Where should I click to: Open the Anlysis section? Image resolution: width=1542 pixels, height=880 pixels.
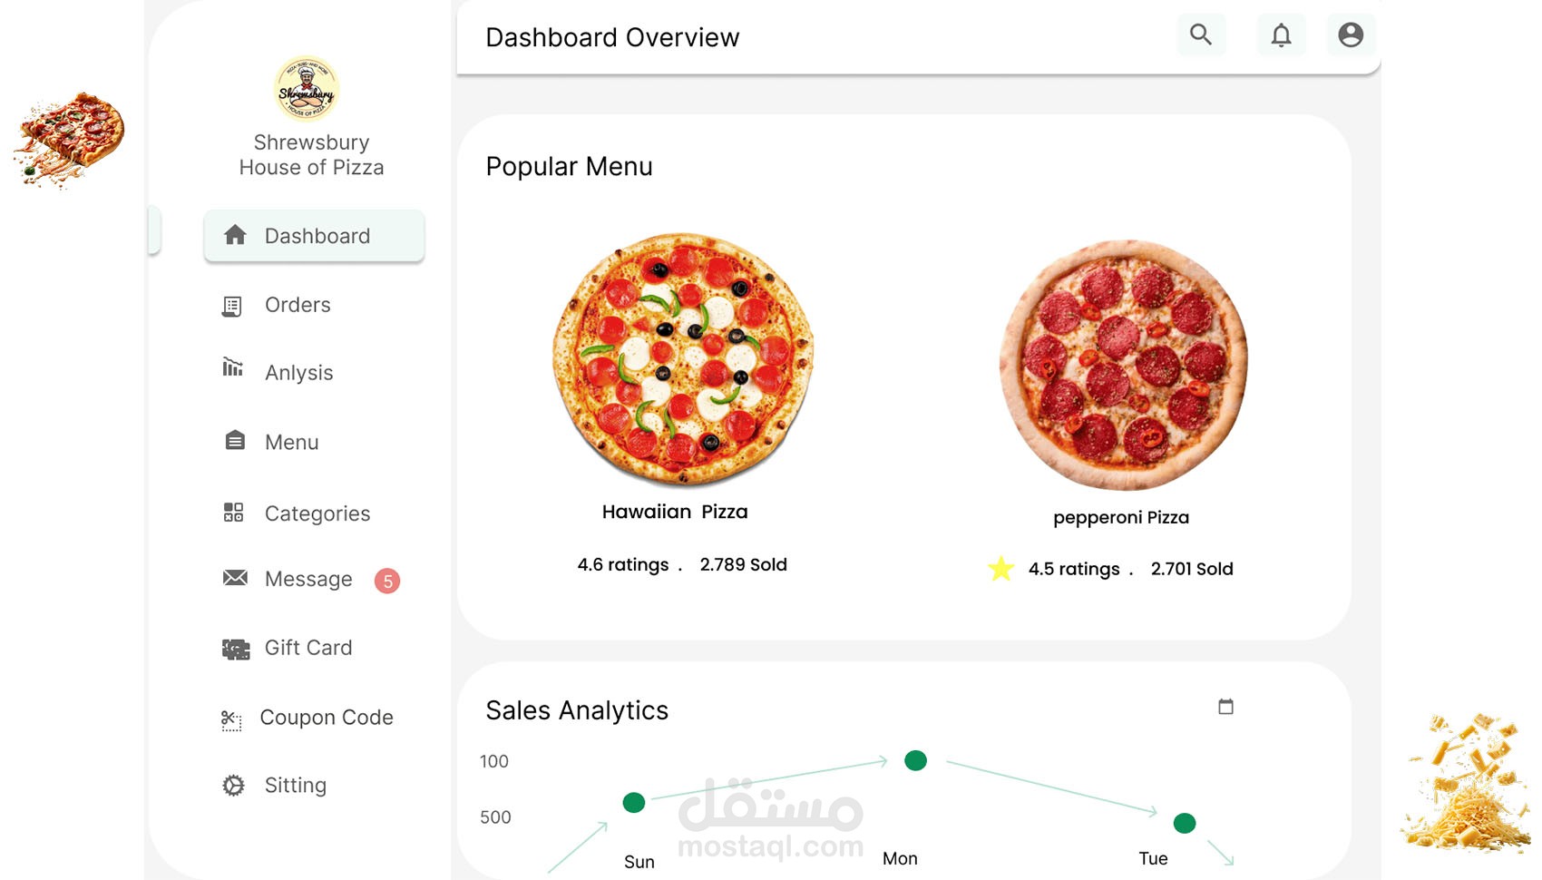298,373
